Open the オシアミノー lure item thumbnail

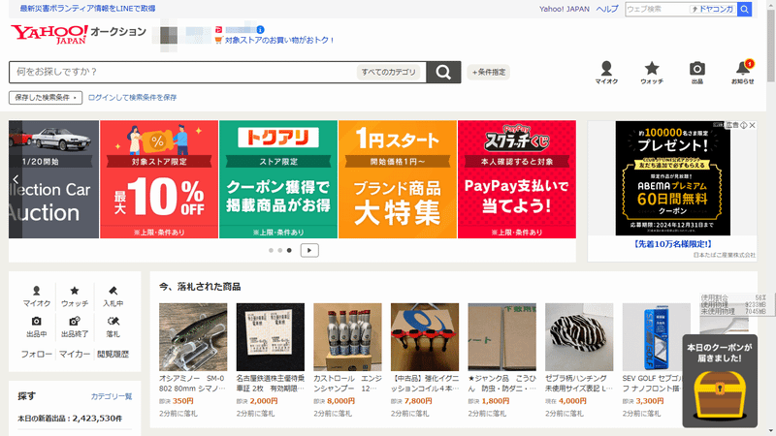click(x=193, y=337)
